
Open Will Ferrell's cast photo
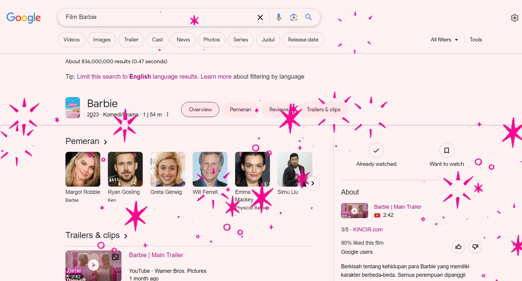coord(210,169)
